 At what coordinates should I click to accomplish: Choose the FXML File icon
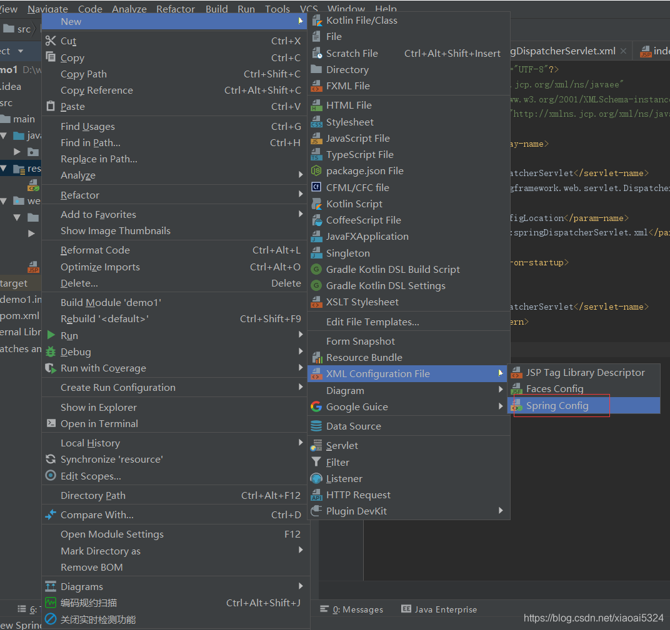(317, 86)
